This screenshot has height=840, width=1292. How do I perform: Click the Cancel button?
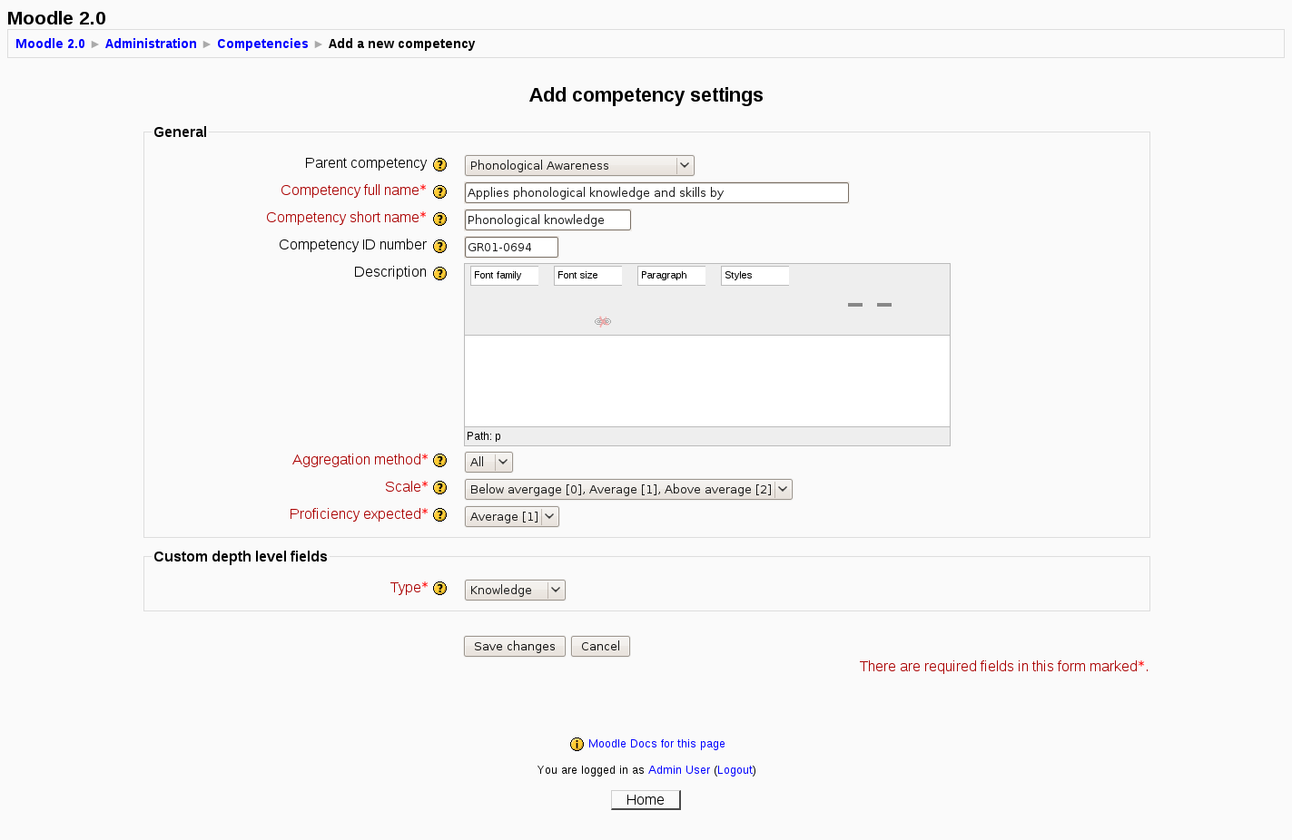pyautogui.click(x=600, y=646)
